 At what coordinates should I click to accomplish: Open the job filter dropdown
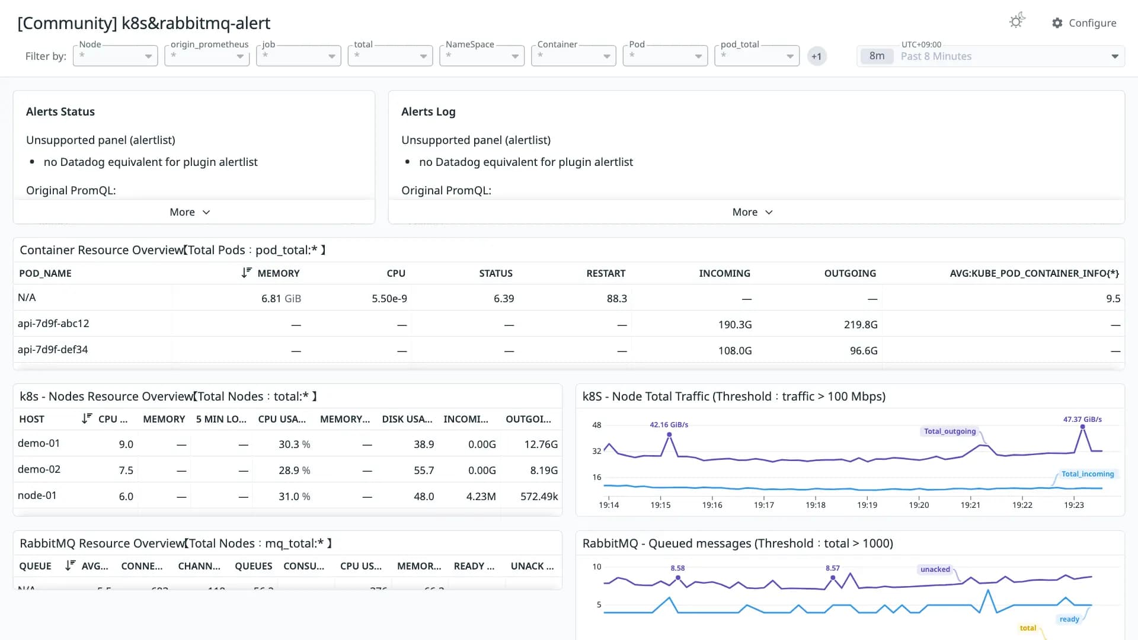pyautogui.click(x=299, y=56)
